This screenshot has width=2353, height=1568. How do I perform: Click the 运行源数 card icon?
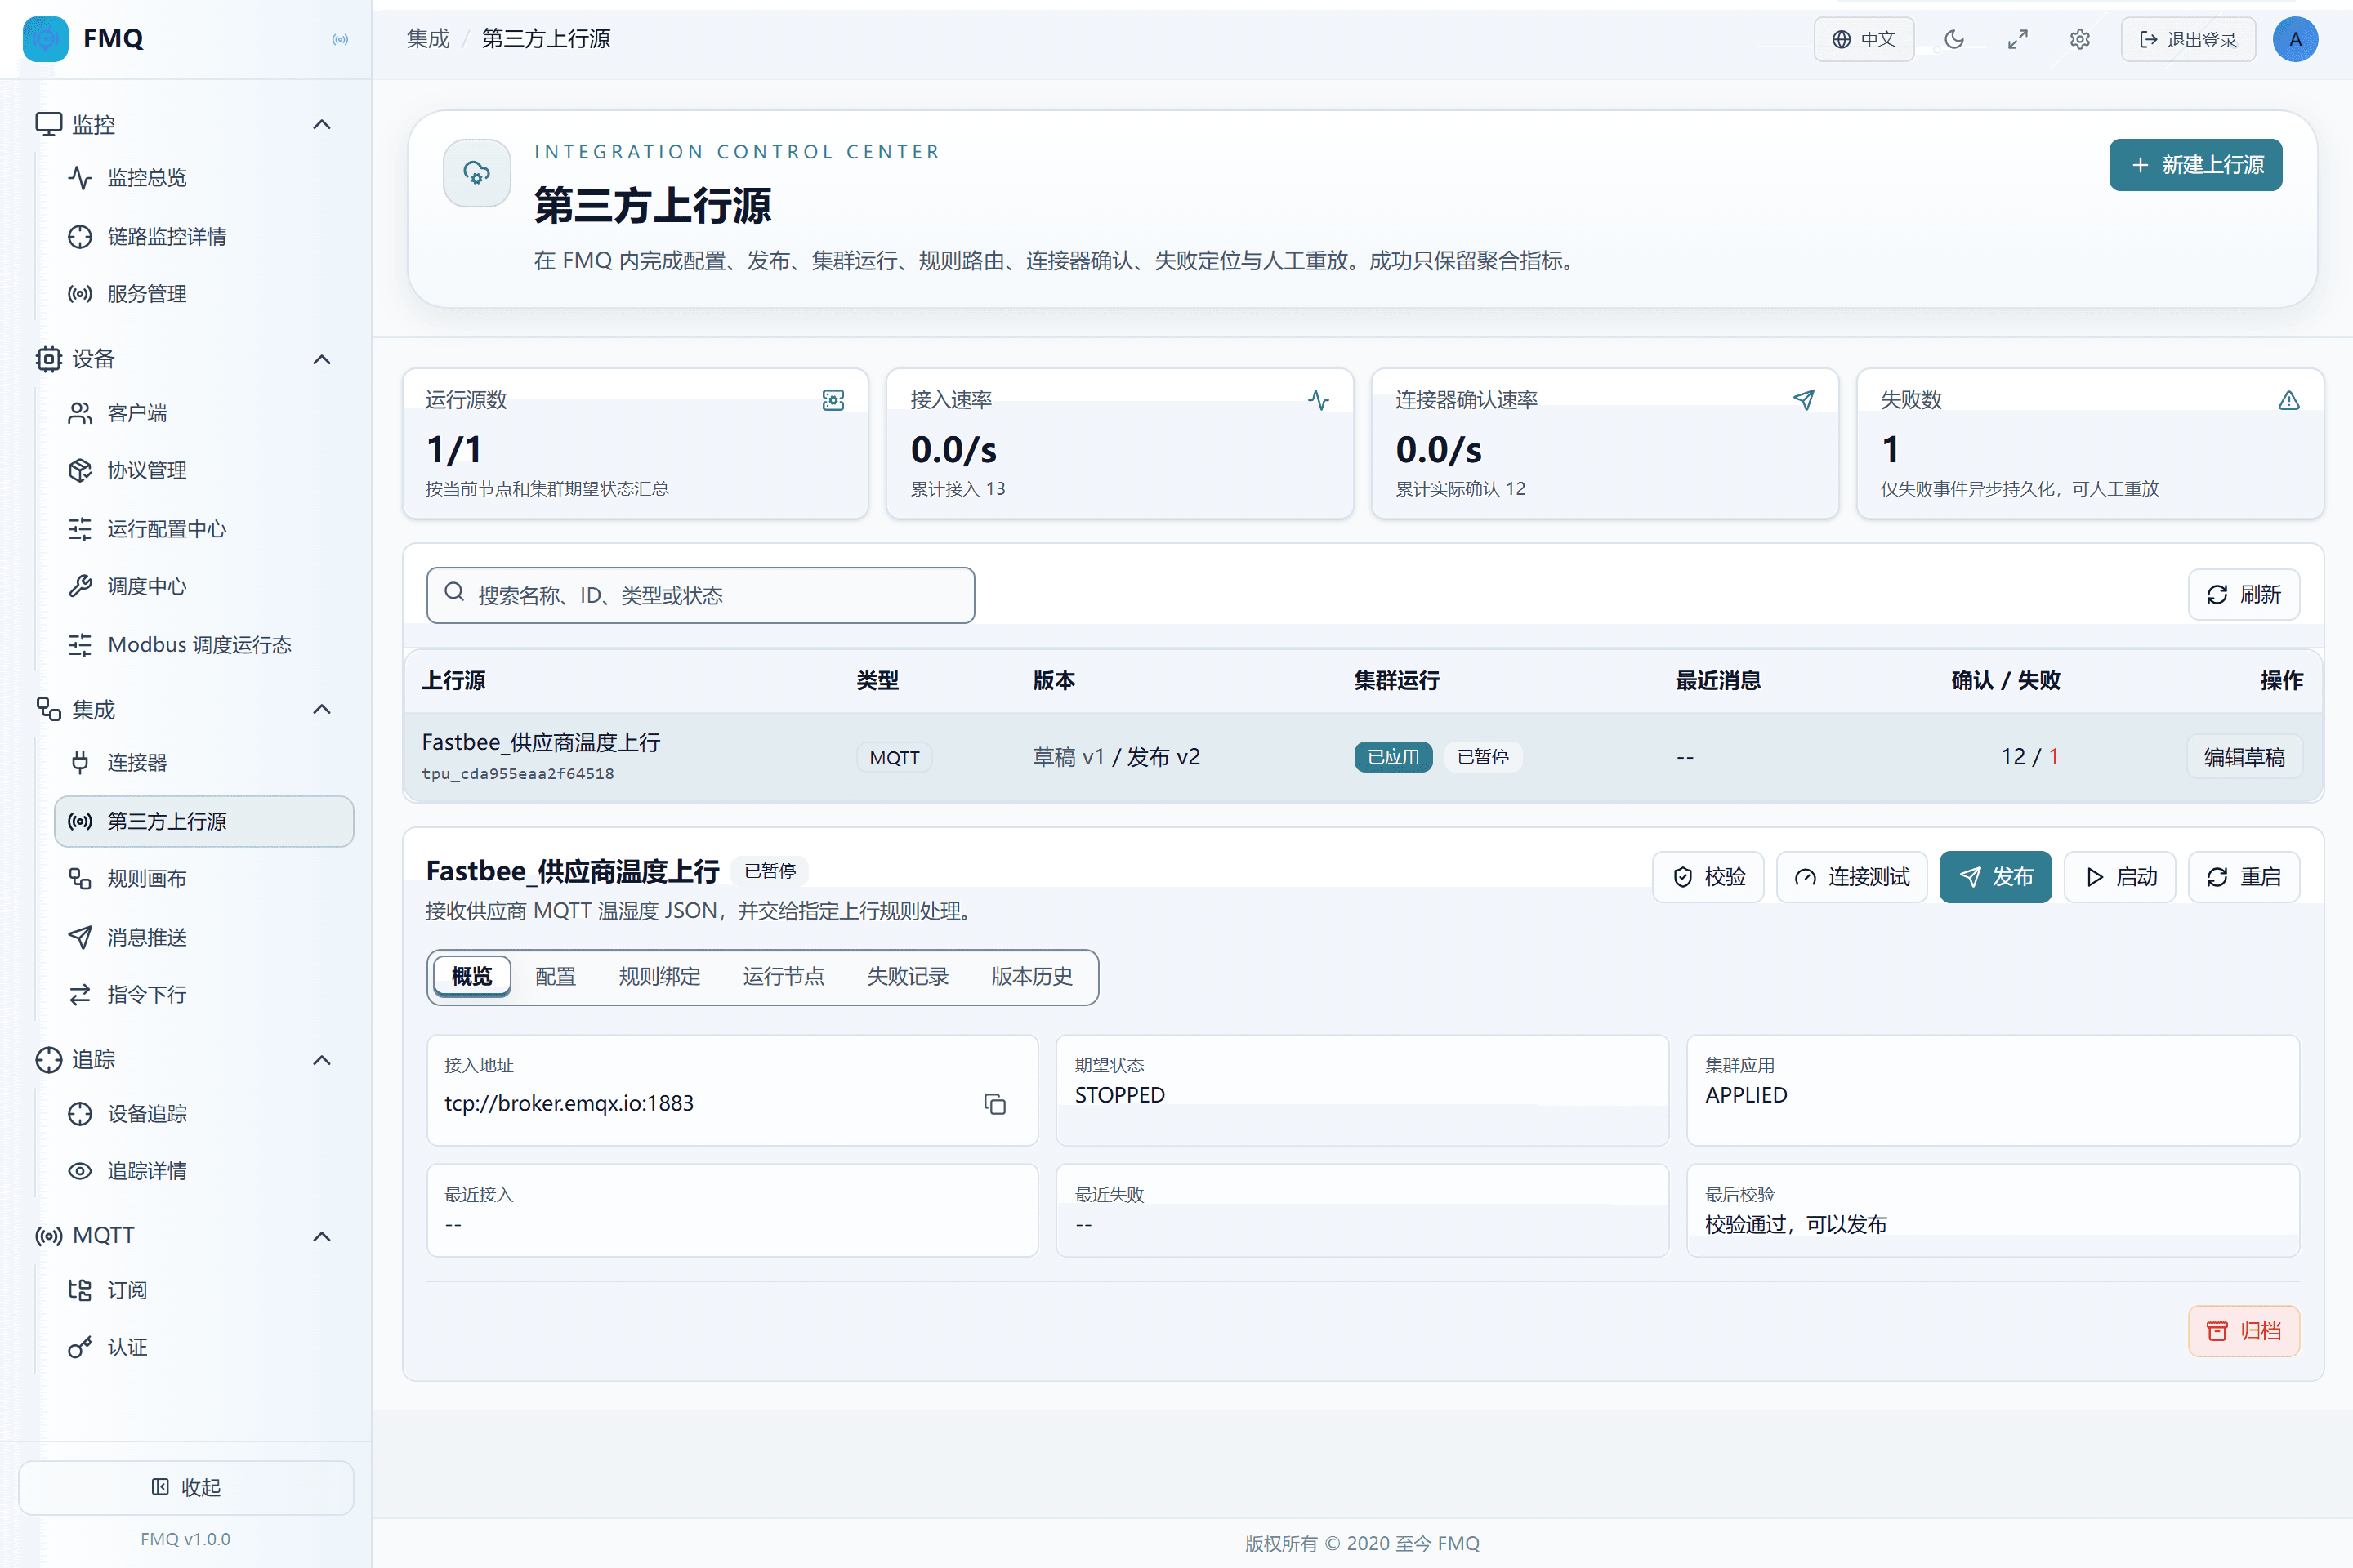pos(833,400)
